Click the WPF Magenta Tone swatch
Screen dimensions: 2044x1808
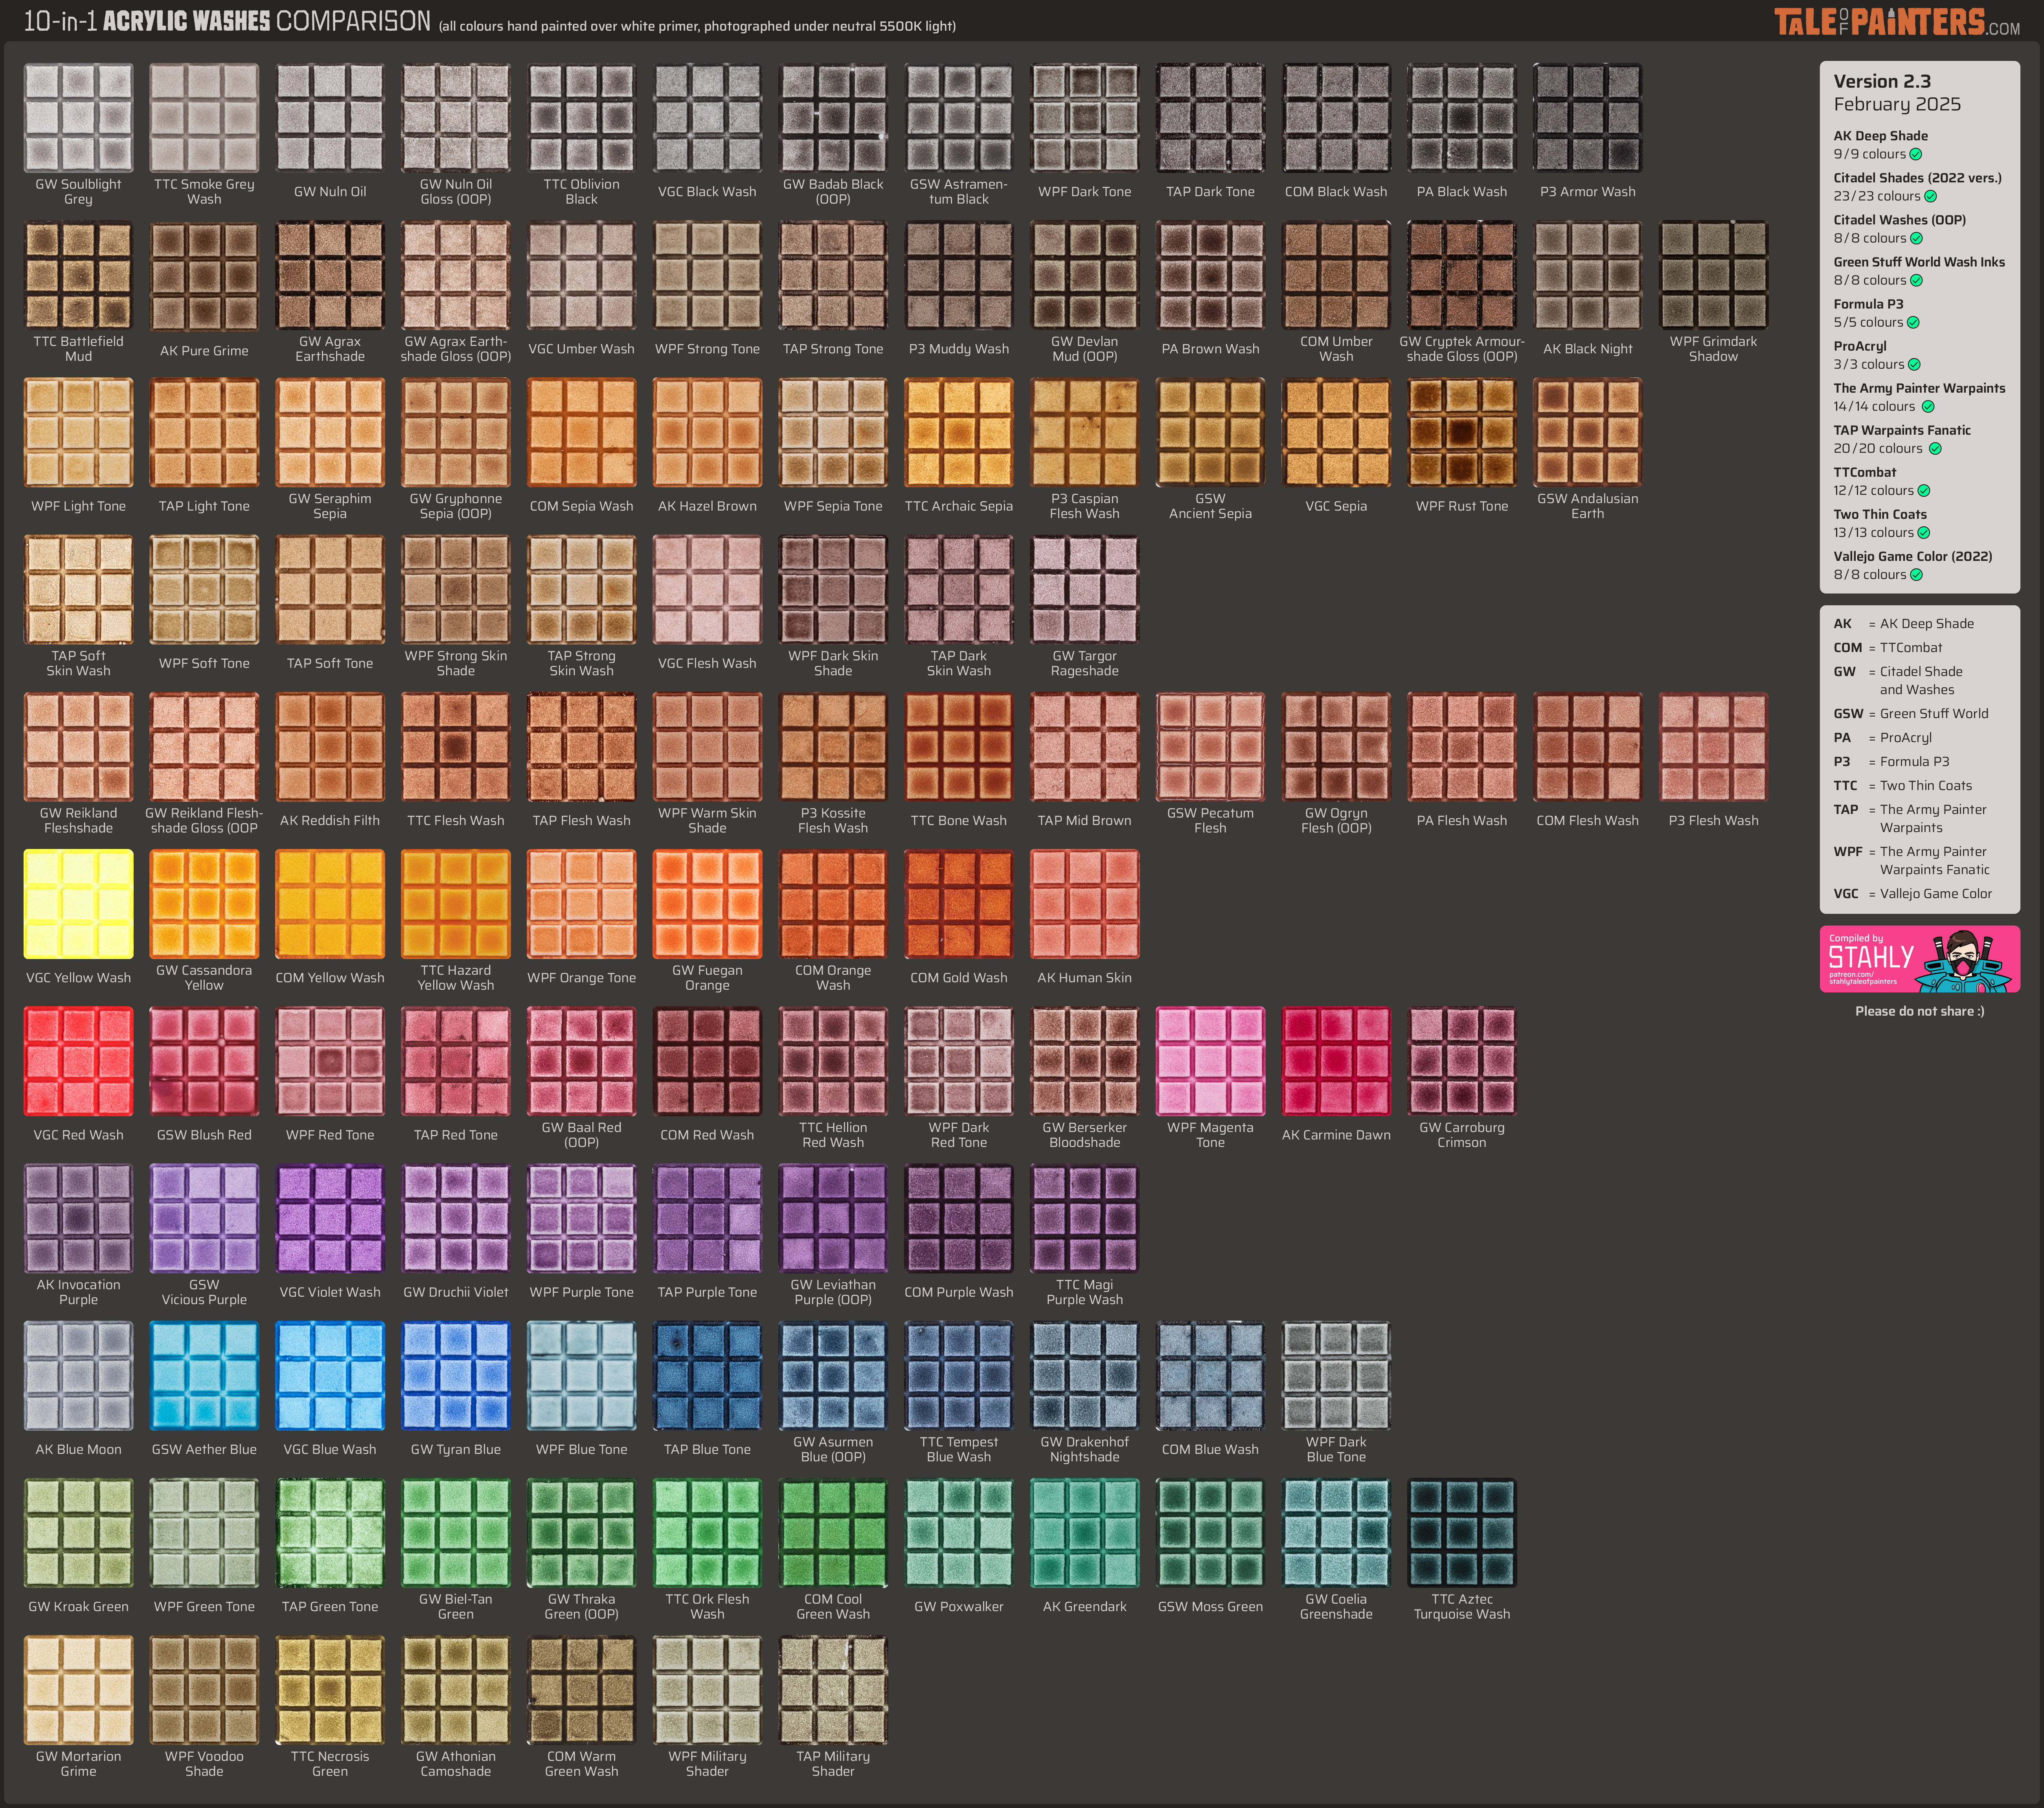tap(1210, 1061)
